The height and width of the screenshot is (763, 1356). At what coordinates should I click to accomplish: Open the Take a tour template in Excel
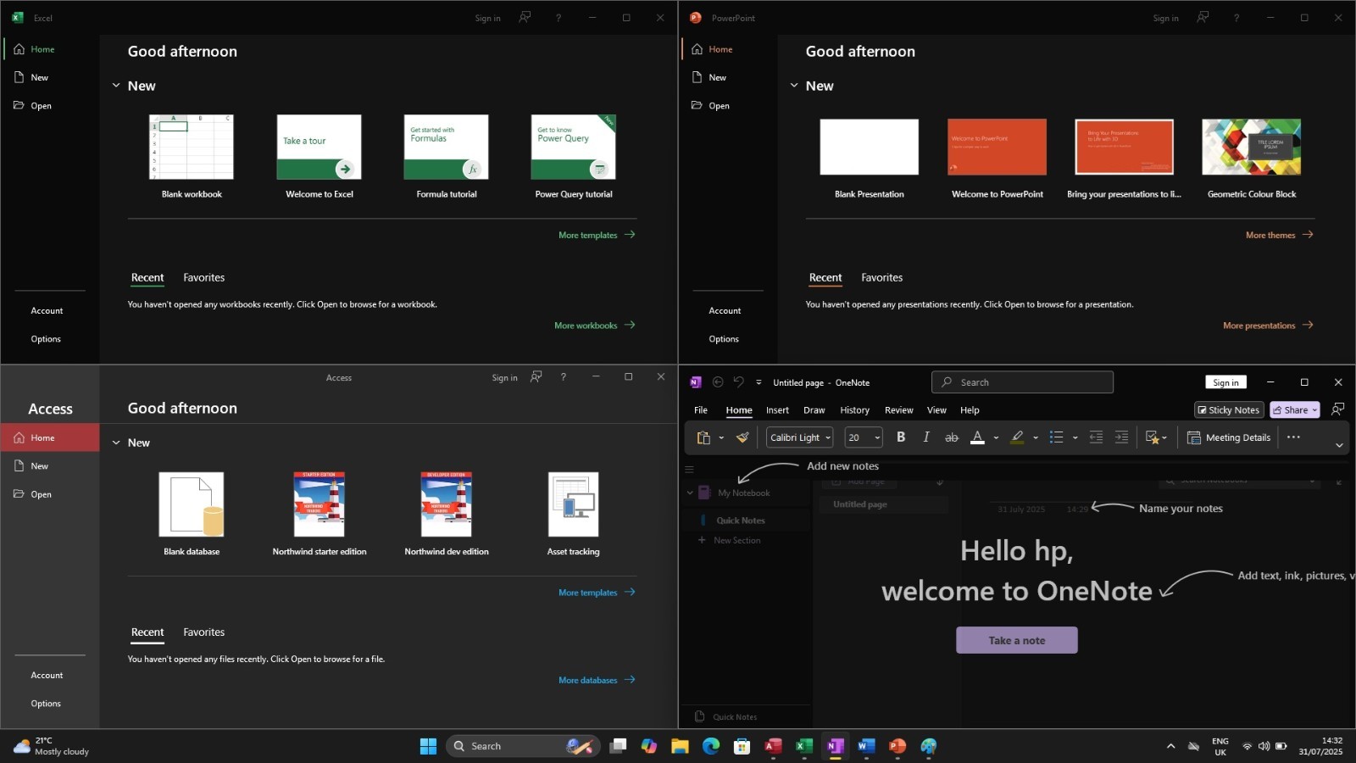pyautogui.click(x=320, y=157)
